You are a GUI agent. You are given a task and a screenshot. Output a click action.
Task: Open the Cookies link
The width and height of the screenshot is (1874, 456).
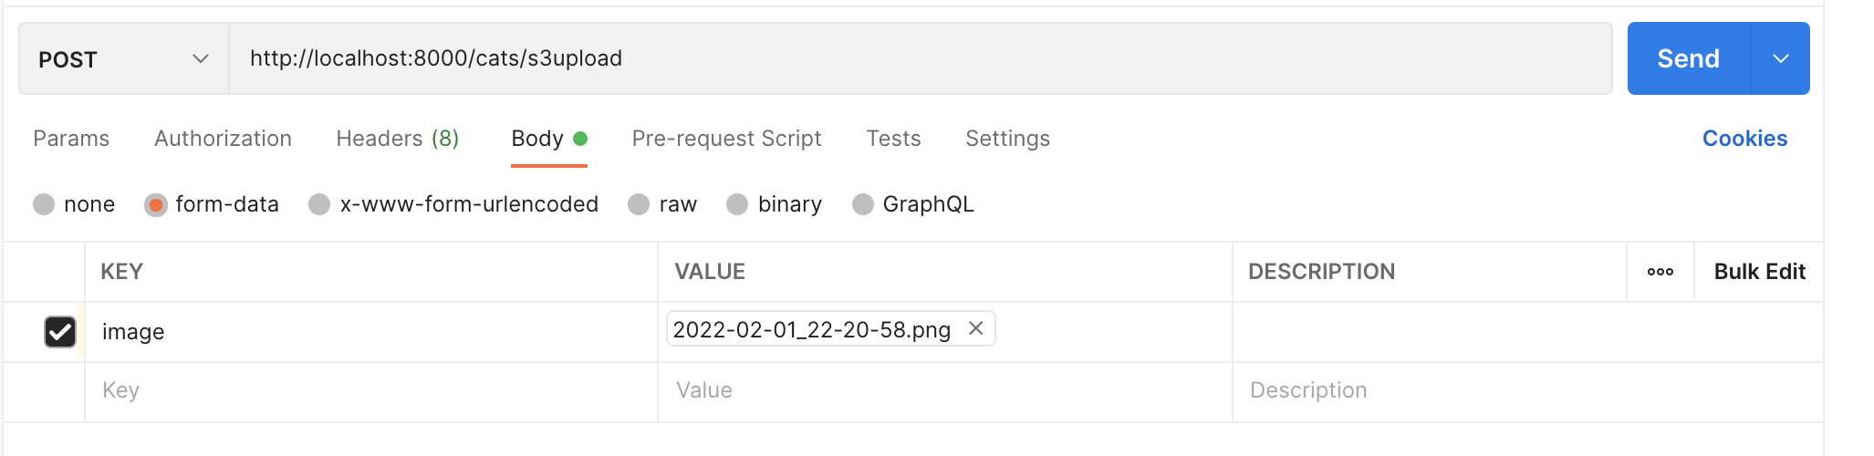[x=1744, y=139]
